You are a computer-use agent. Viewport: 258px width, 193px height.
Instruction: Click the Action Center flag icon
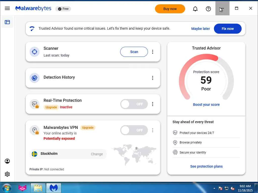pos(220,188)
